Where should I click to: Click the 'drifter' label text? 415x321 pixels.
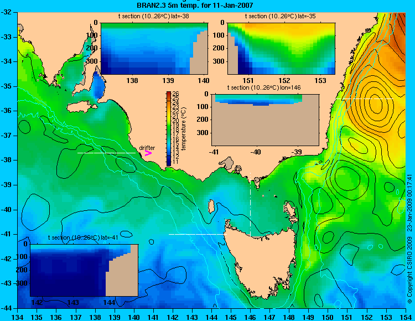click(147, 148)
